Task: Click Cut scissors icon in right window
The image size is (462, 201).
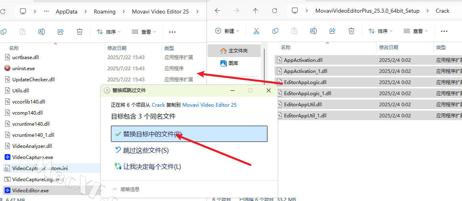Action: [x=256, y=31]
